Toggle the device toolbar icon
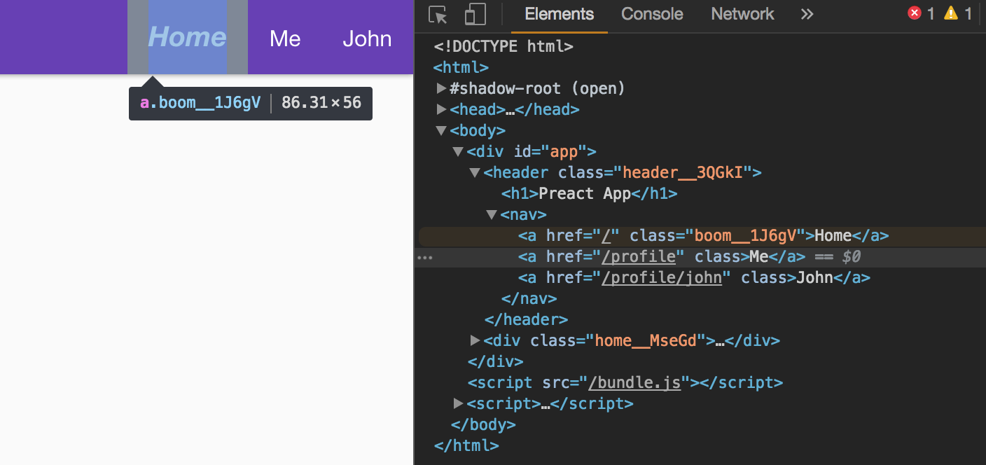Image resolution: width=986 pixels, height=465 pixels. tap(475, 15)
